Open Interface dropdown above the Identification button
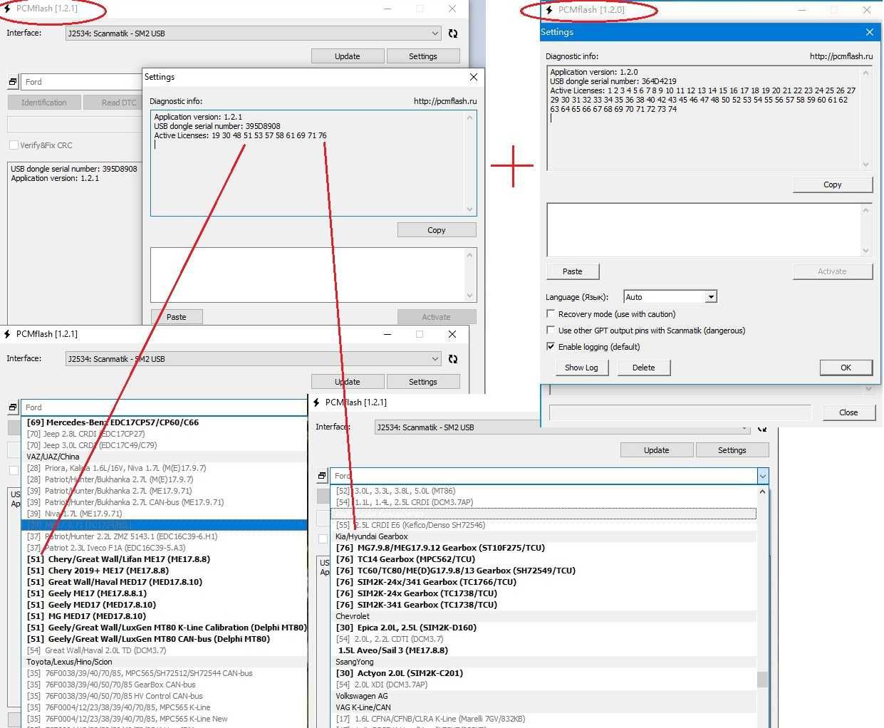 [x=254, y=33]
